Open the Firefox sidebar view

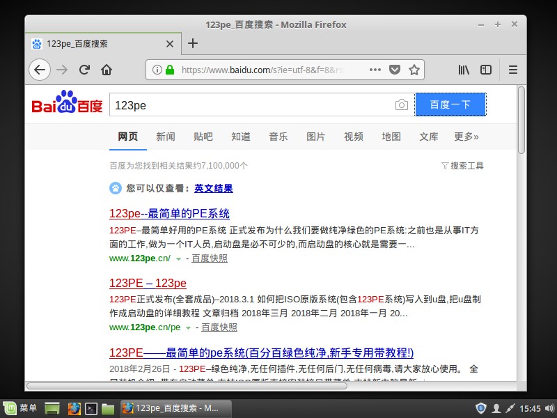click(485, 70)
